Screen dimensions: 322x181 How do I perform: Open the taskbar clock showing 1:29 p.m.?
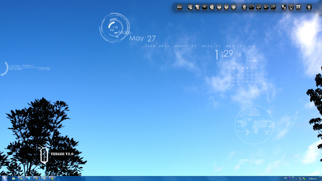pyautogui.click(x=313, y=178)
